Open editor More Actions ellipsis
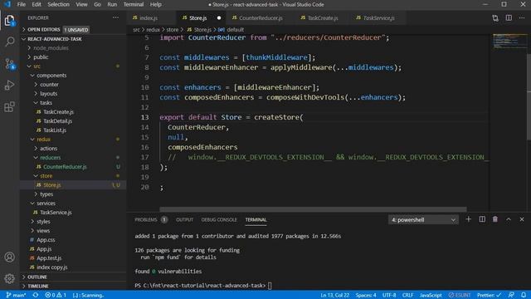The width and height of the screenshot is (531, 299). pyautogui.click(x=522, y=18)
